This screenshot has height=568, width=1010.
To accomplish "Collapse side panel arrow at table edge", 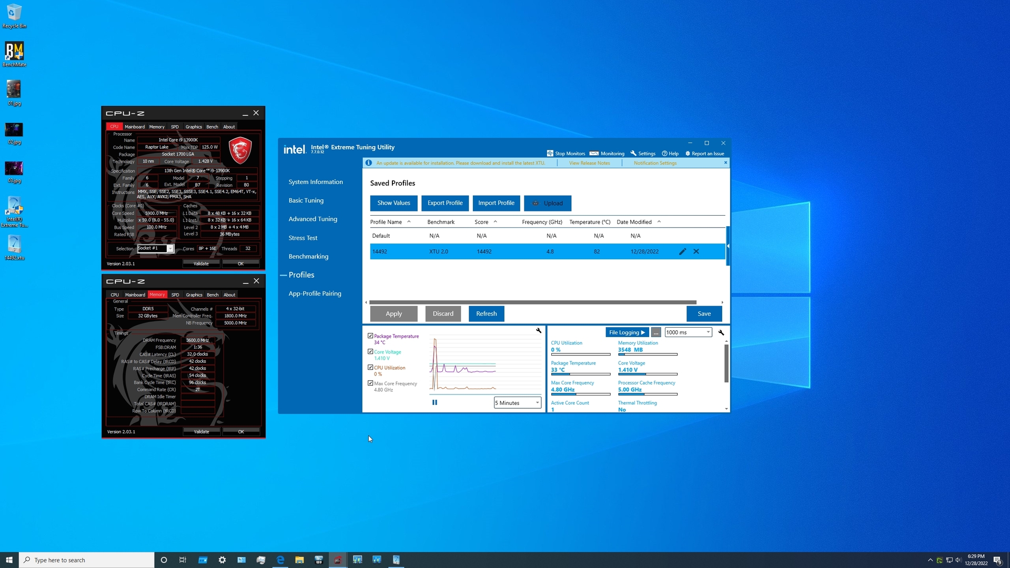I will (x=728, y=246).
